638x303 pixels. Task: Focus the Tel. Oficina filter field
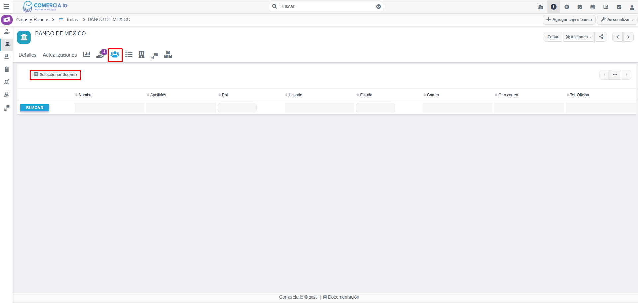601,108
